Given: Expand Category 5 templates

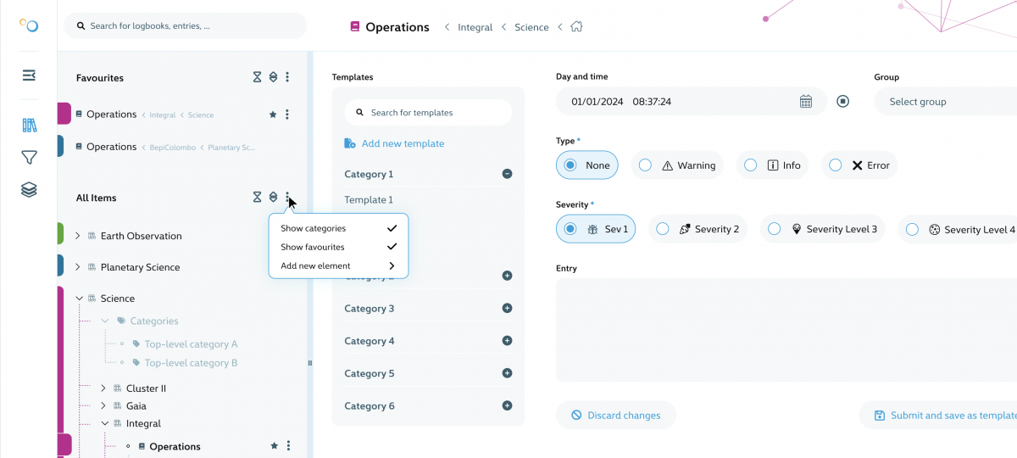Looking at the screenshot, I should tap(507, 373).
